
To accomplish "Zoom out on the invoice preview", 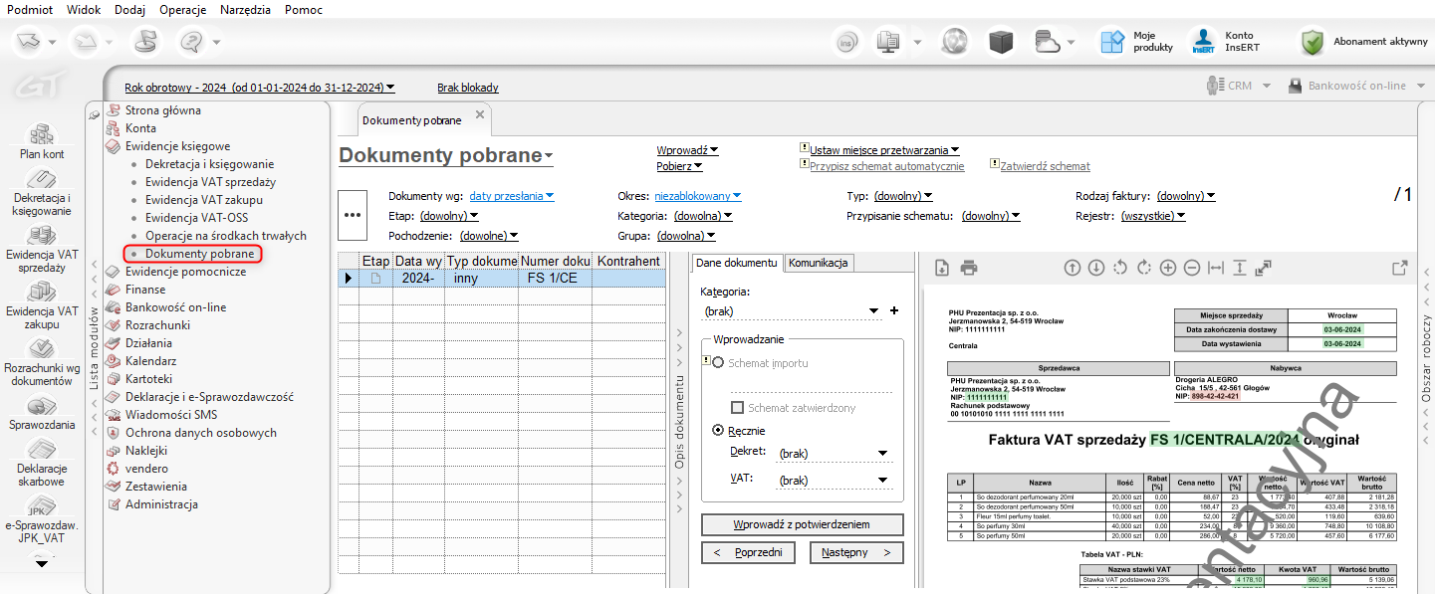I will click(1191, 268).
